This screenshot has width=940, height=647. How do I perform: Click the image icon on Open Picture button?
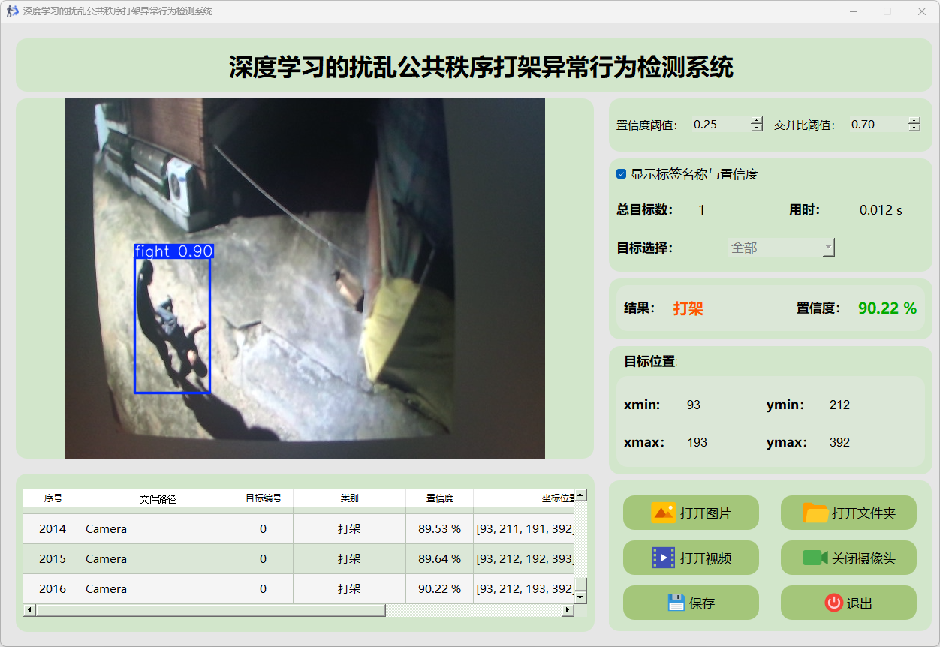pos(664,513)
